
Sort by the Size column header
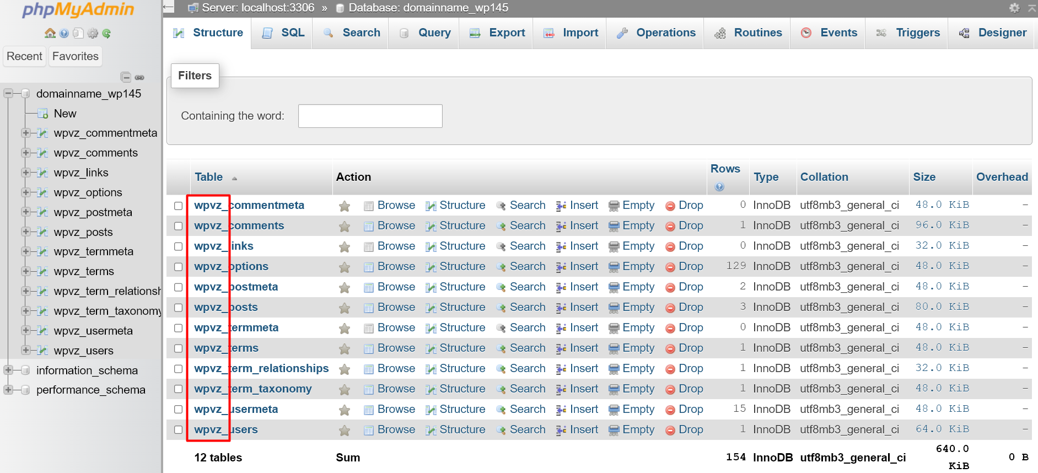point(924,178)
